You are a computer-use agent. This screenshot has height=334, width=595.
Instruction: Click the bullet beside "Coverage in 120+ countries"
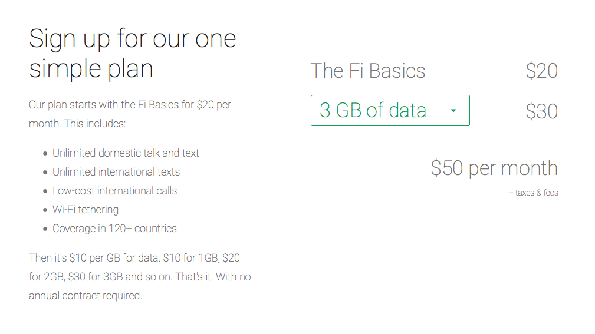[x=45, y=229]
